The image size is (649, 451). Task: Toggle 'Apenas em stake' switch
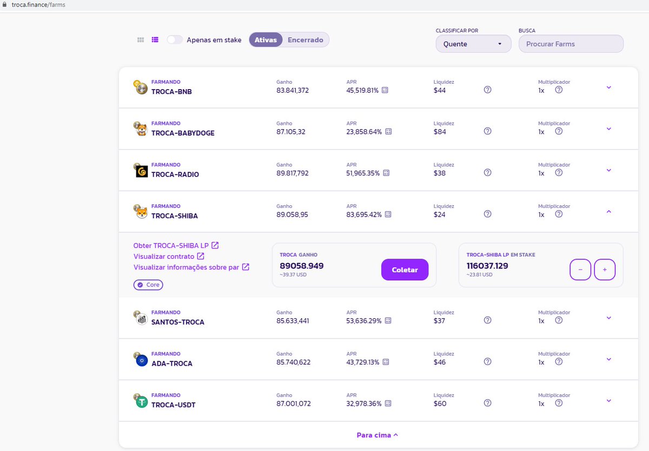pyautogui.click(x=175, y=40)
